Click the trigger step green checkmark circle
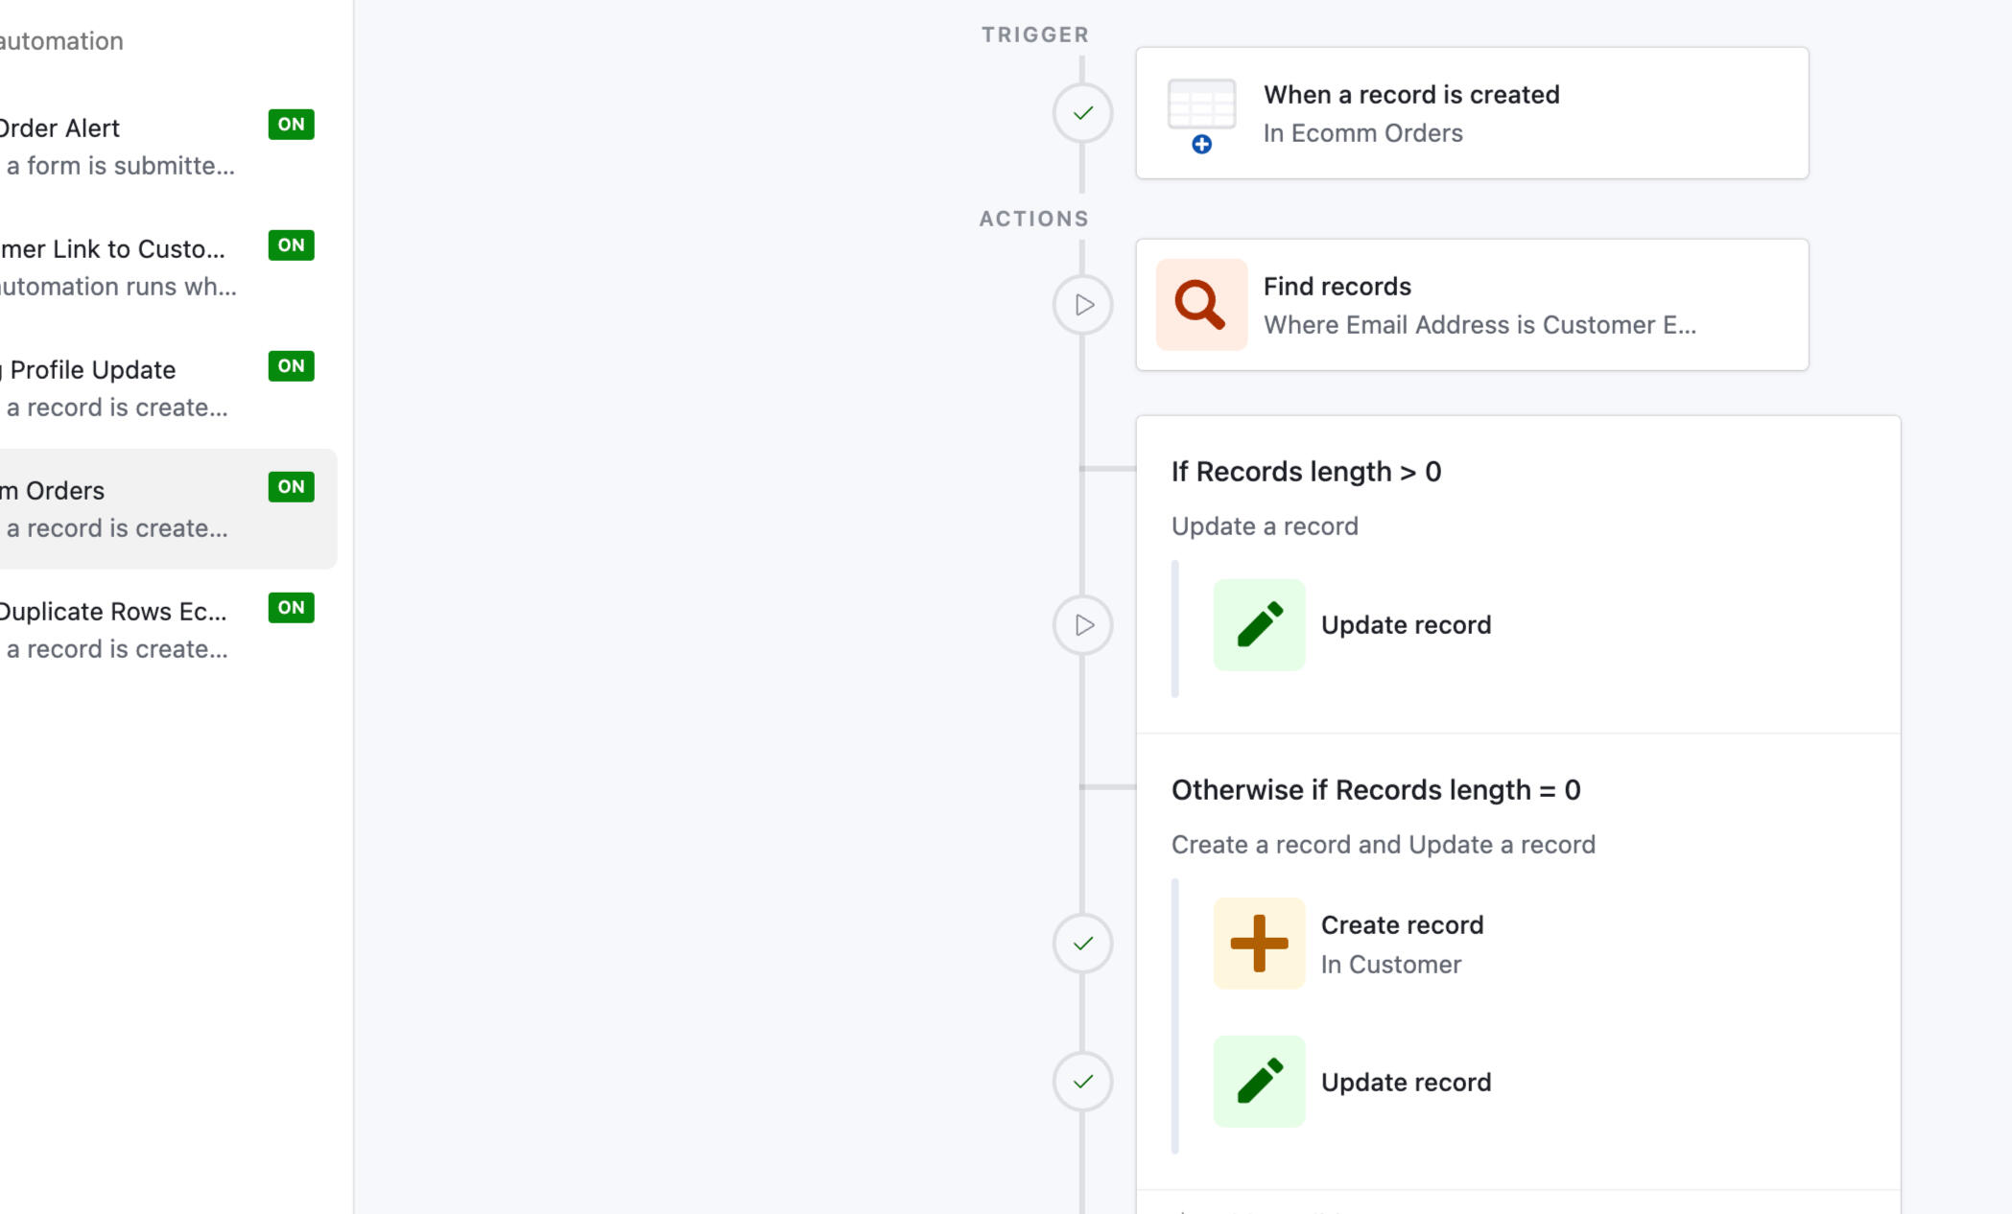The height and width of the screenshot is (1214, 2012). click(1082, 113)
